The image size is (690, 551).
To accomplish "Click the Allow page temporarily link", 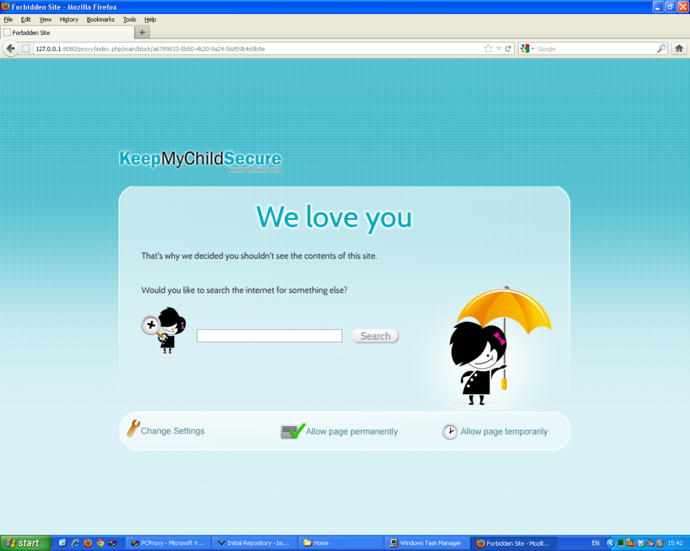I will [x=504, y=432].
